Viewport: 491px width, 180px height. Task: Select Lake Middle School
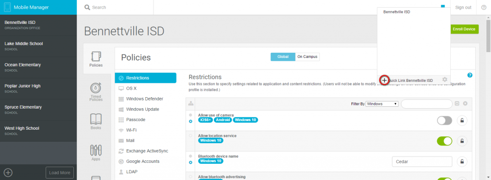[x=38, y=46]
